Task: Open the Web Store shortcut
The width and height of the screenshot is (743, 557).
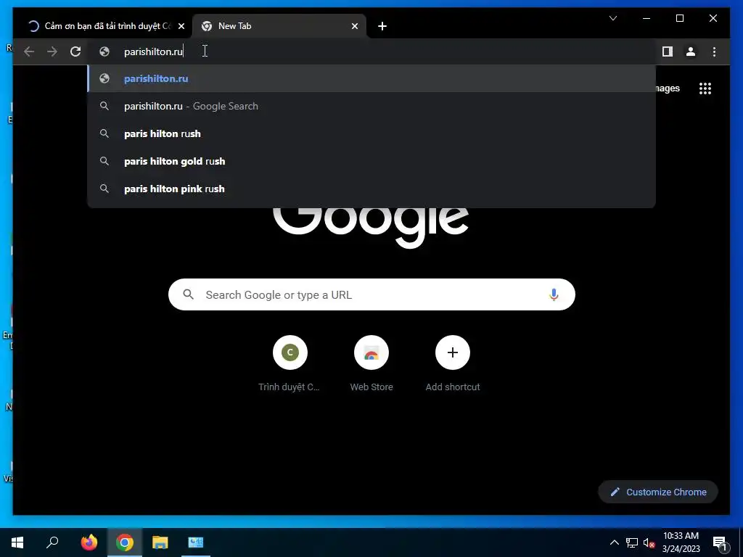Action: click(371, 364)
